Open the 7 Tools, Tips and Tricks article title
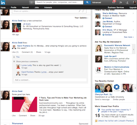Image resolution: width=137 pixels, height=125 pixels. click(63, 99)
